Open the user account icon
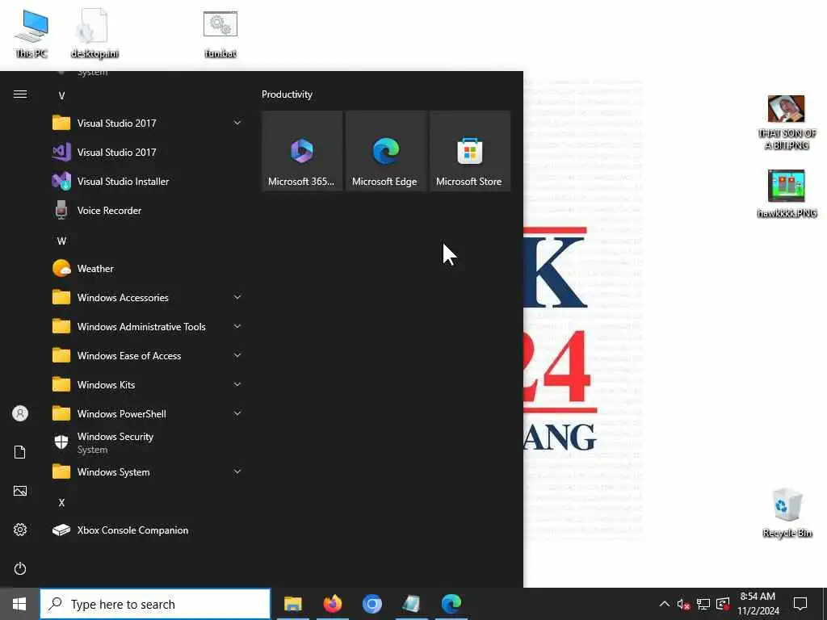The image size is (827, 620). pos(20,413)
